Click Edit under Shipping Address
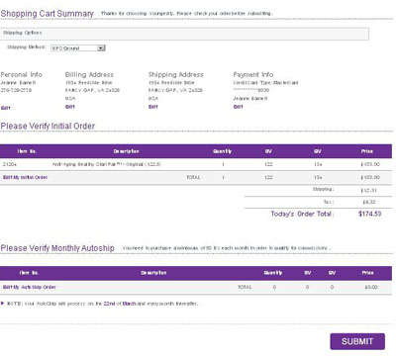Viewport: 396px width, 356px height. click(x=153, y=107)
